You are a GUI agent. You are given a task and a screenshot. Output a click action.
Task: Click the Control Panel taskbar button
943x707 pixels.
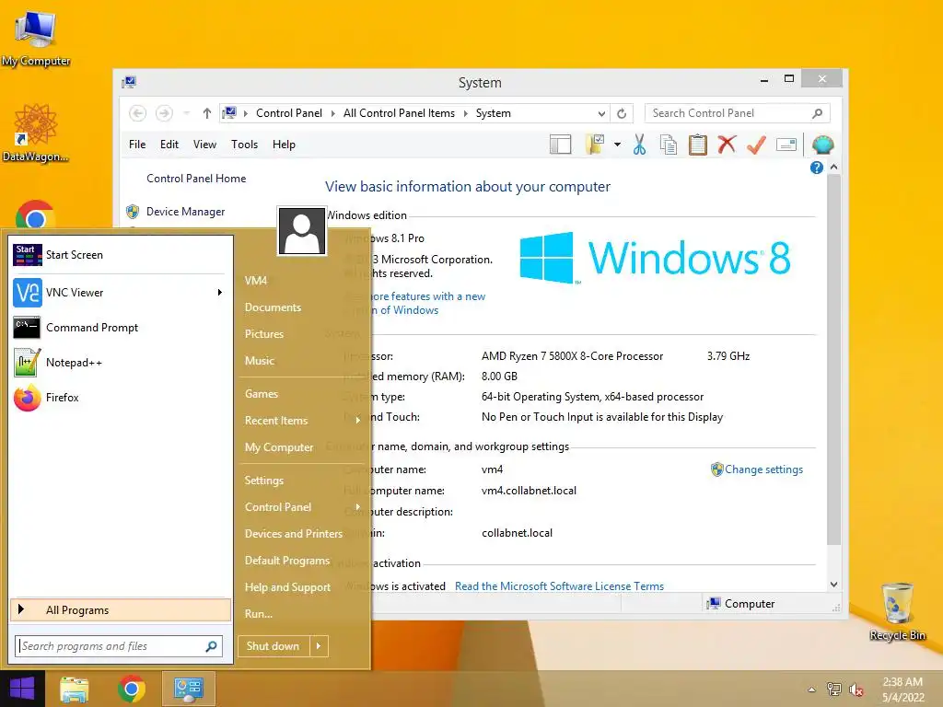tap(189, 689)
